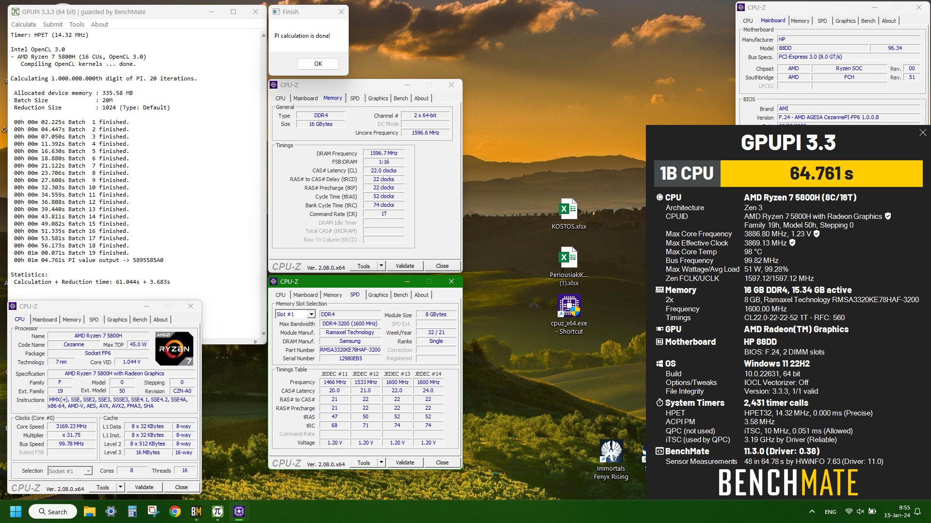Open the Calculate menu in GPUPI
Image resolution: width=931 pixels, height=523 pixels.
tap(24, 24)
